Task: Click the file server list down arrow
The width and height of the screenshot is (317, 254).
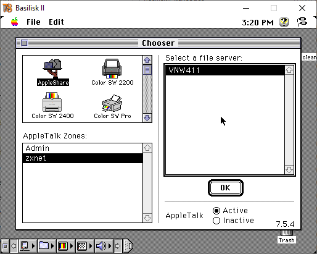Action: 289,170
